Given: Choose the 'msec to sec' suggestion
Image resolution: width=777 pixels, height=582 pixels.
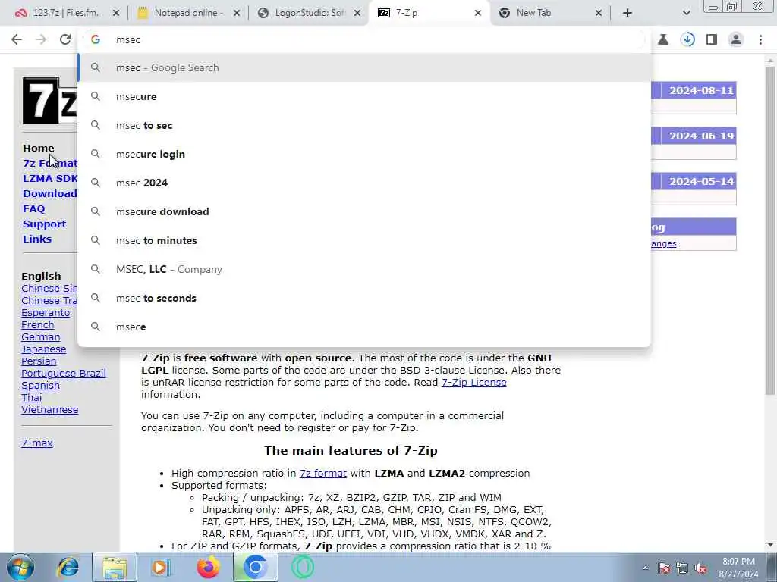Looking at the screenshot, I should pyautogui.click(x=364, y=125).
